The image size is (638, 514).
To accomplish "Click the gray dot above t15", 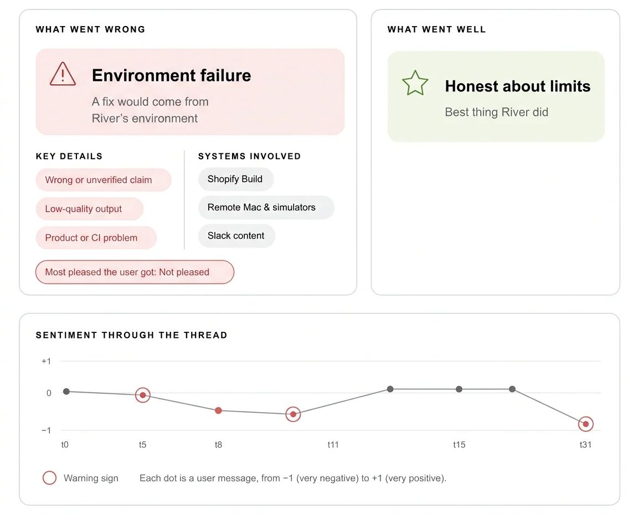I will pyautogui.click(x=459, y=389).
